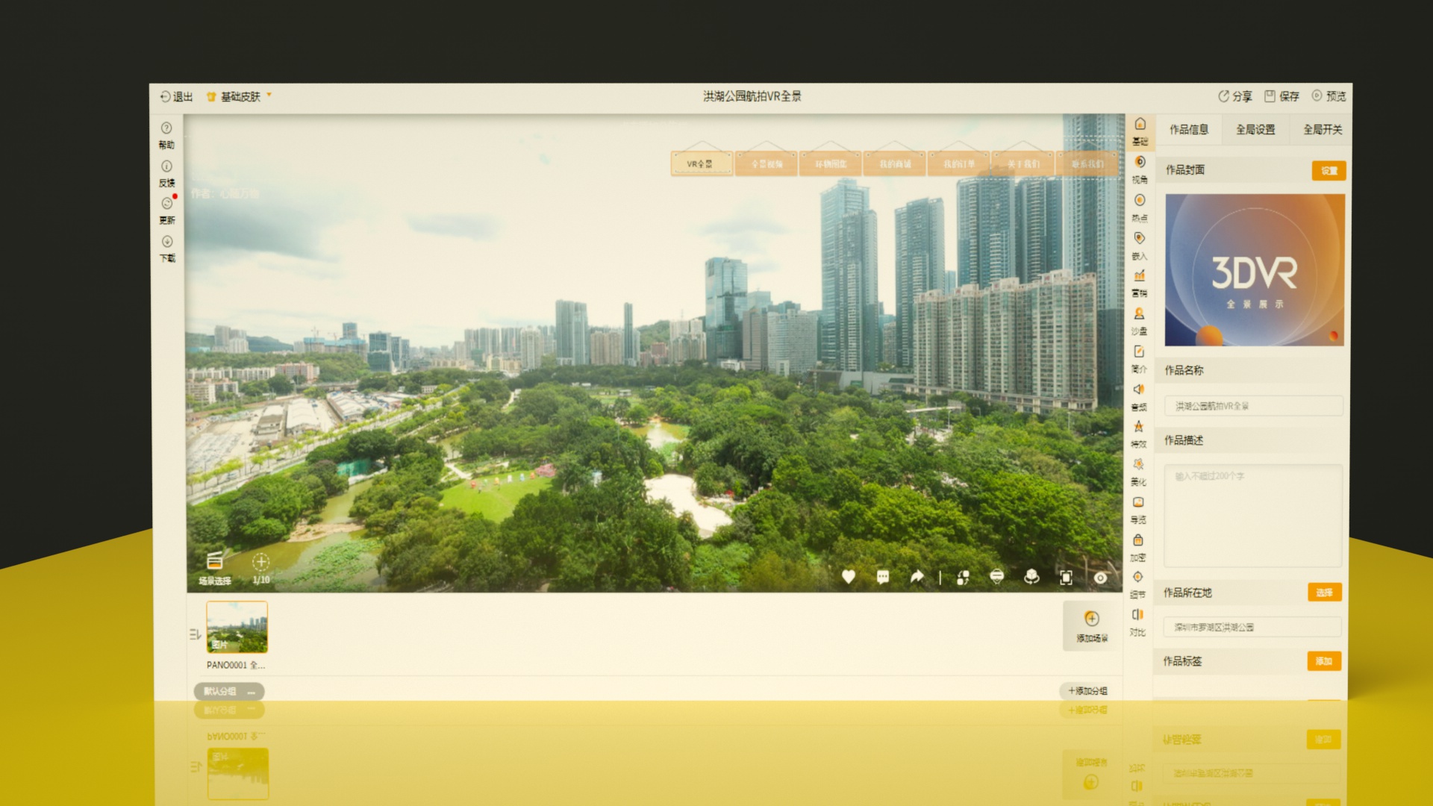Expand the 默认分组 group options

tap(252, 692)
